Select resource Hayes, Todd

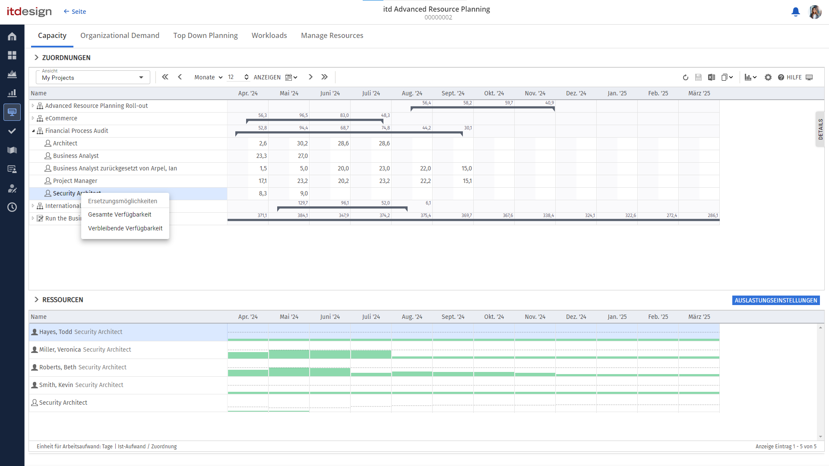pyautogui.click(x=128, y=332)
